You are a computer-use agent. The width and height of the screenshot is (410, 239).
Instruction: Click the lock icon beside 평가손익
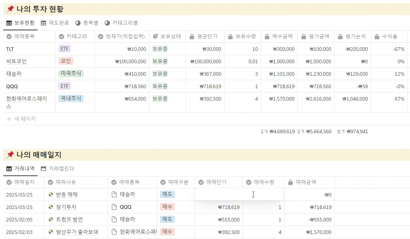pyautogui.click(x=340, y=36)
